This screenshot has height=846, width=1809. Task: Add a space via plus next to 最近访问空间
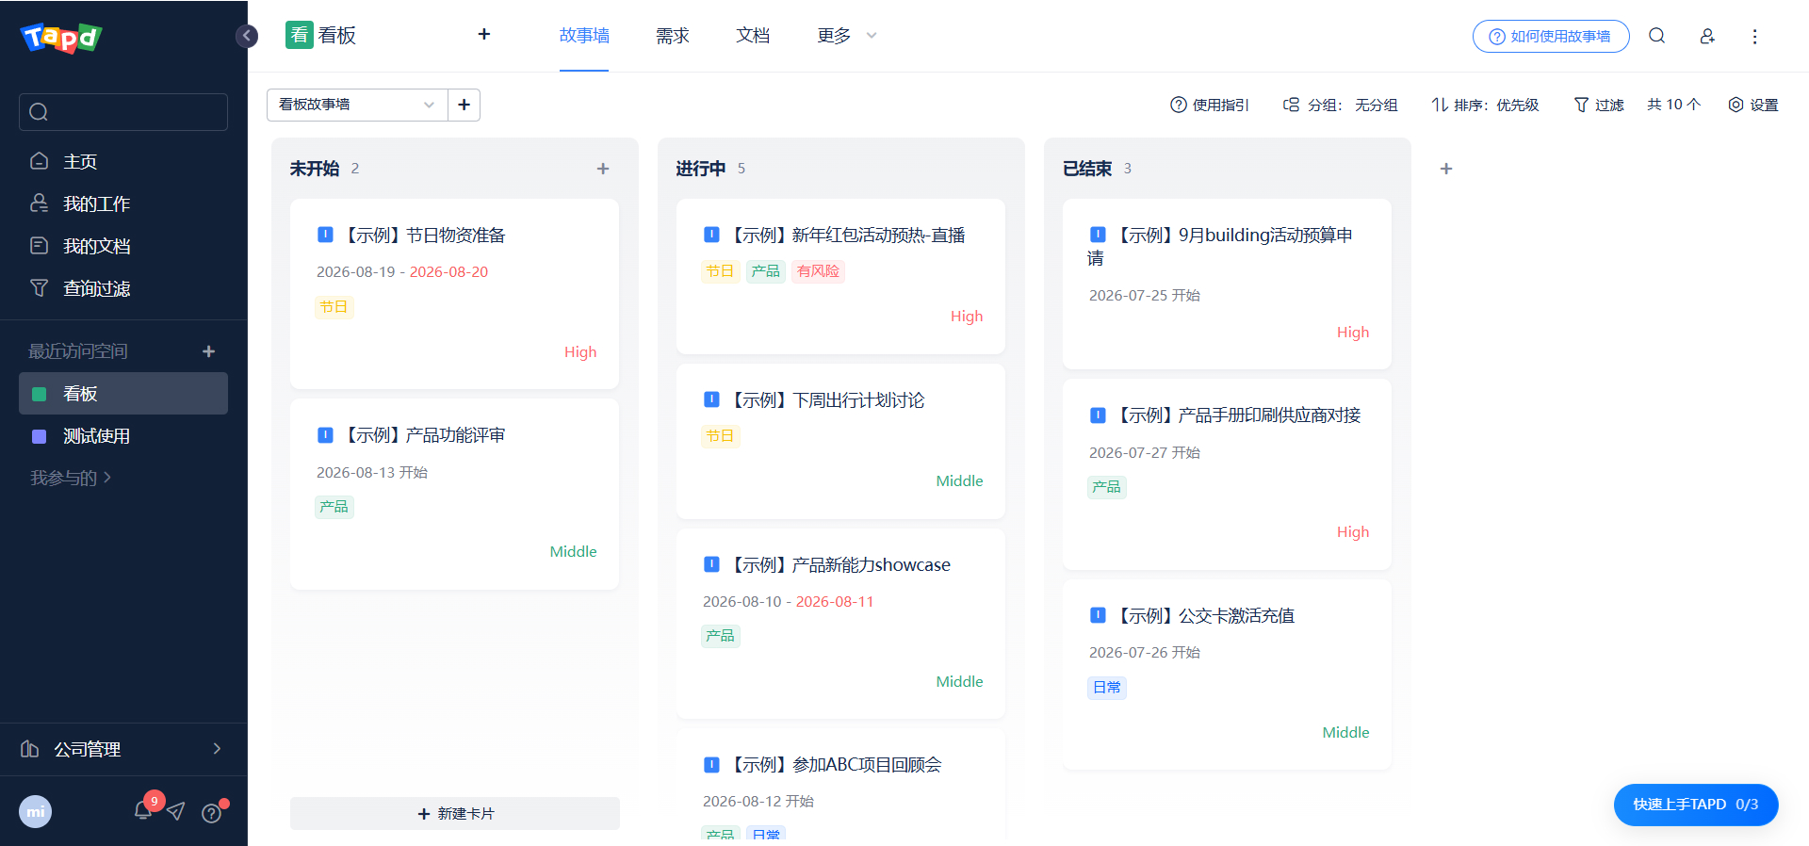[x=209, y=351]
